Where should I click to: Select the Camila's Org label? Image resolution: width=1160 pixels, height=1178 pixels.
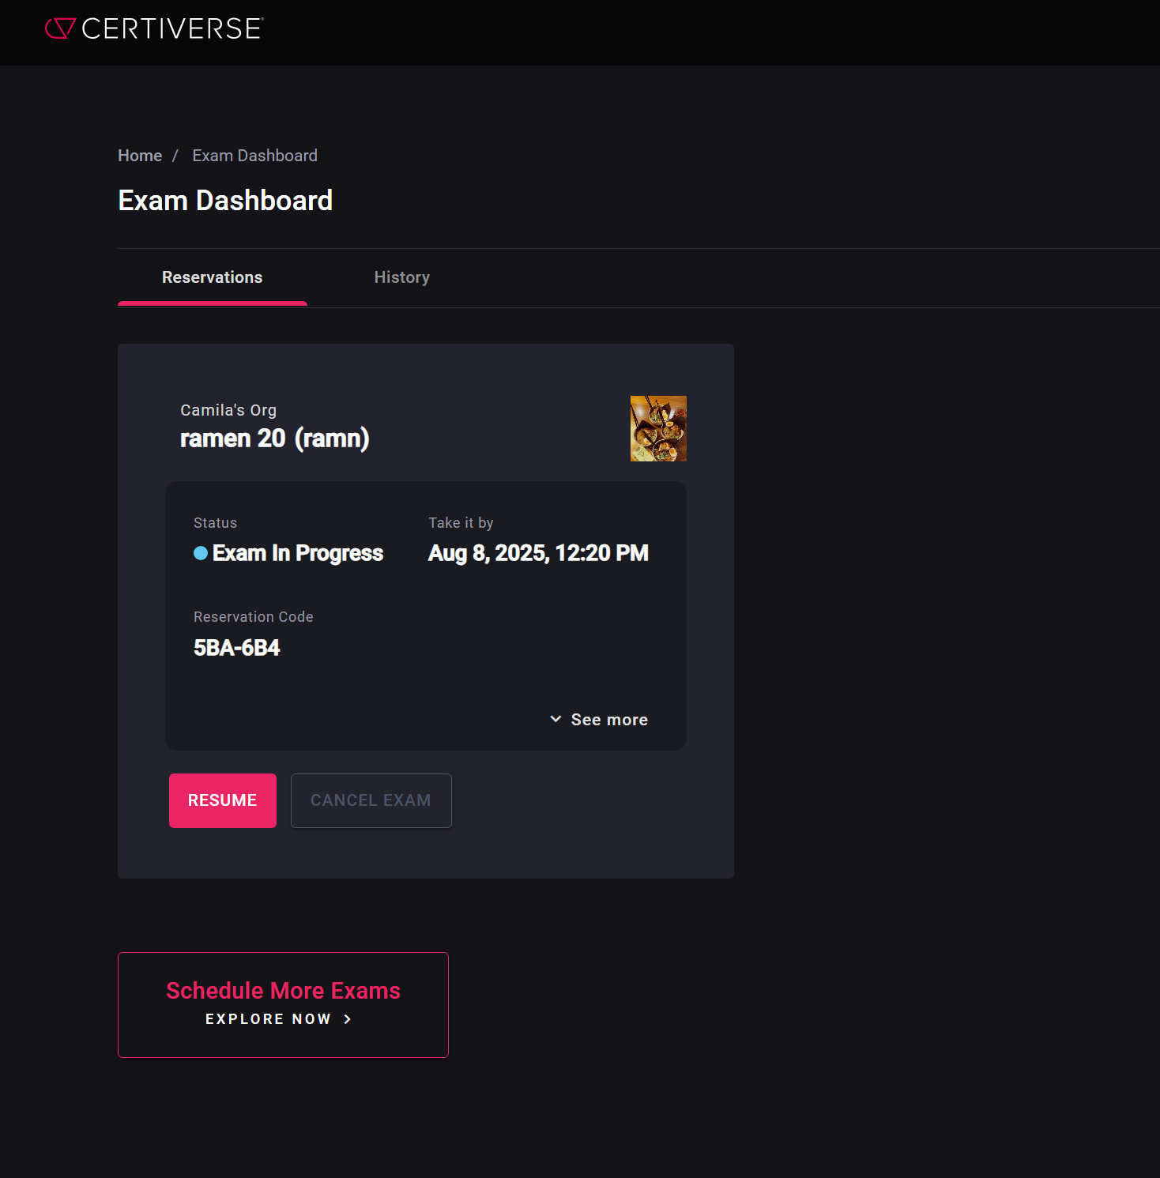[x=228, y=410]
